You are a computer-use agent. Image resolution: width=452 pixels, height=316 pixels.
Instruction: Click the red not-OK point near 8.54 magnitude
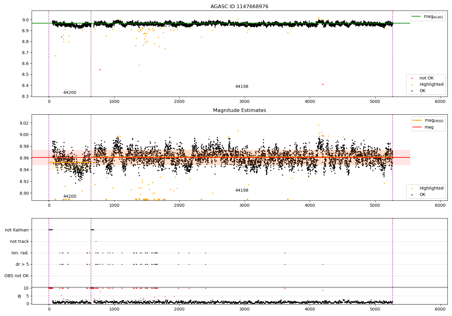coord(100,70)
